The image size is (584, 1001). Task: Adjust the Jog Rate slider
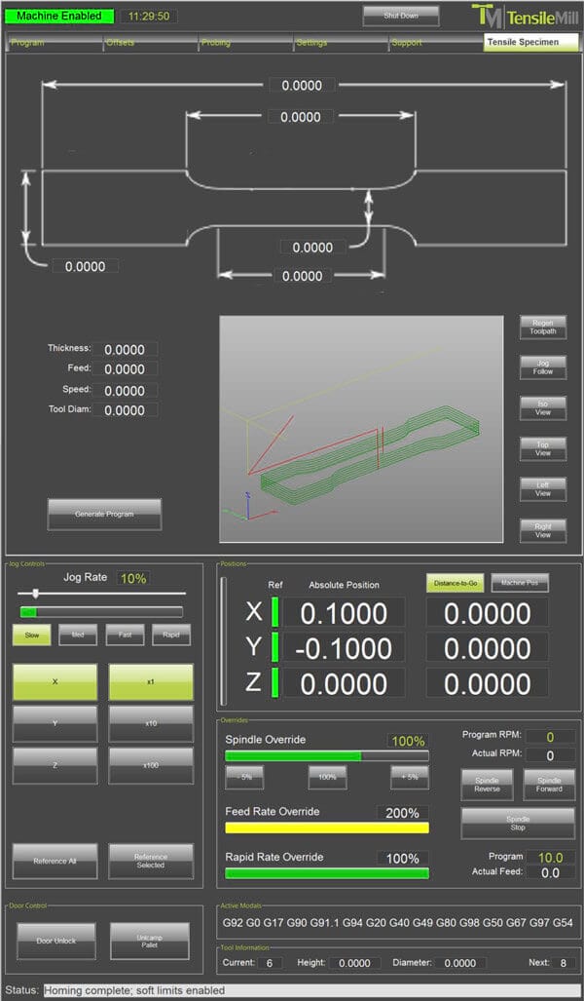click(36, 593)
